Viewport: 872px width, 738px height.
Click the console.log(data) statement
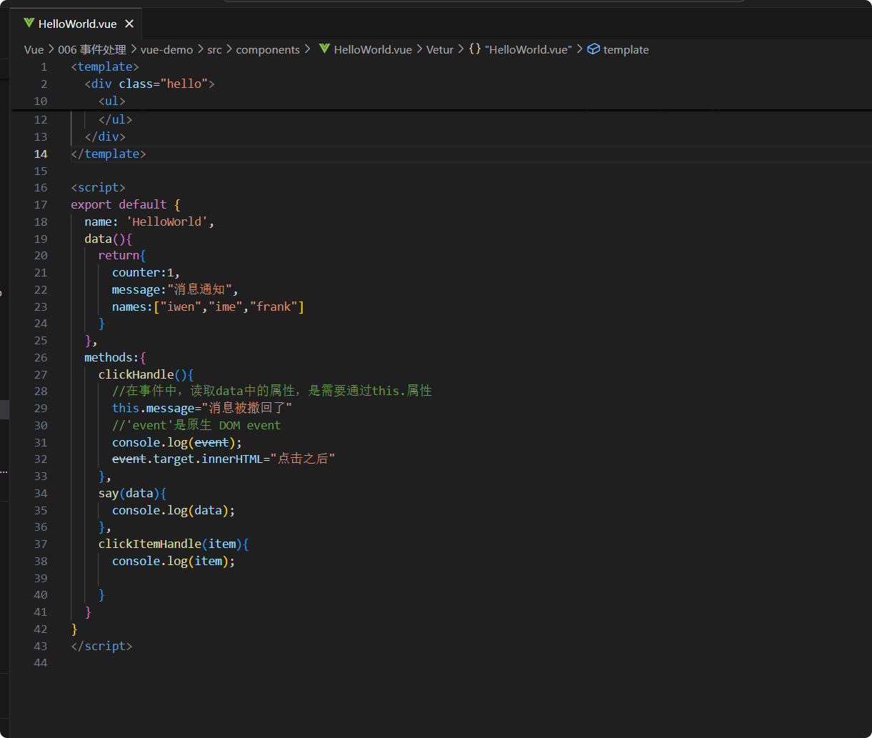(174, 510)
